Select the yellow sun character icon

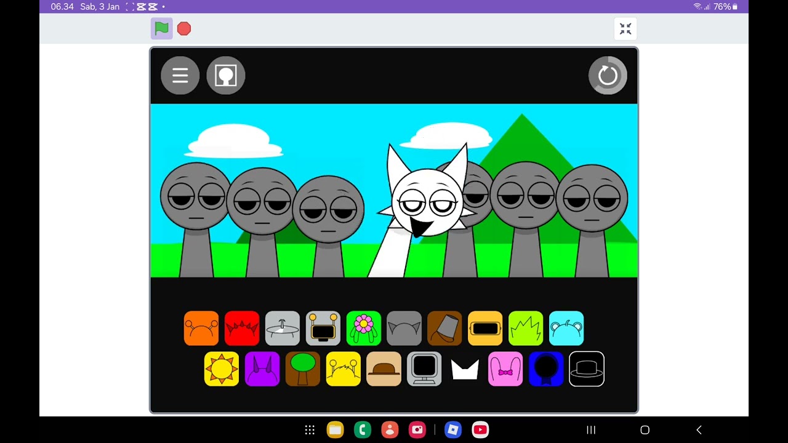pyautogui.click(x=222, y=369)
